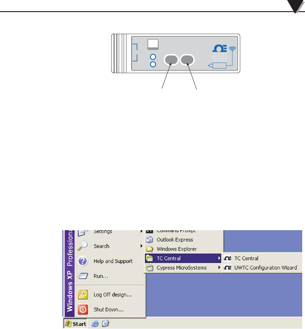
Task: Click the Cypress MicroSystems folder icon
Action: [149, 268]
